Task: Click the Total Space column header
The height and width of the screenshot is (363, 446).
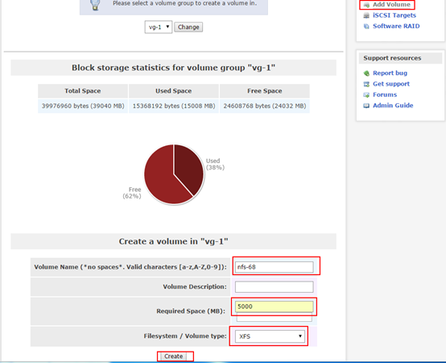Action: tap(83, 91)
